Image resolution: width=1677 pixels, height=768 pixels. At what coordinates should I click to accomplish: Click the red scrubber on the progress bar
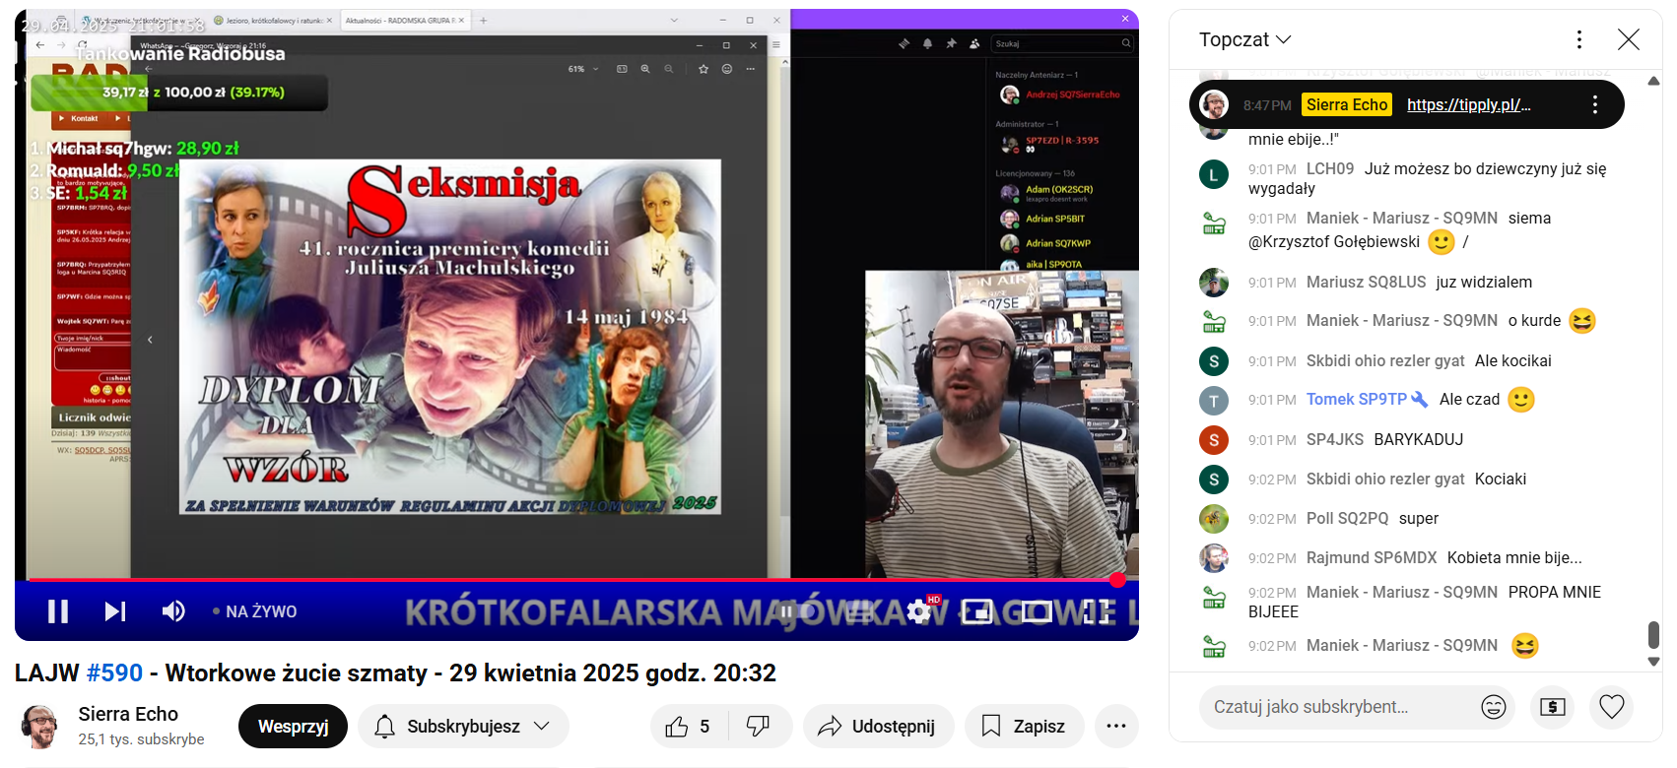tap(1117, 580)
